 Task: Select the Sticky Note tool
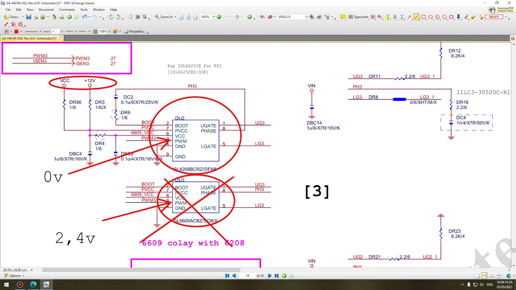coord(343,17)
